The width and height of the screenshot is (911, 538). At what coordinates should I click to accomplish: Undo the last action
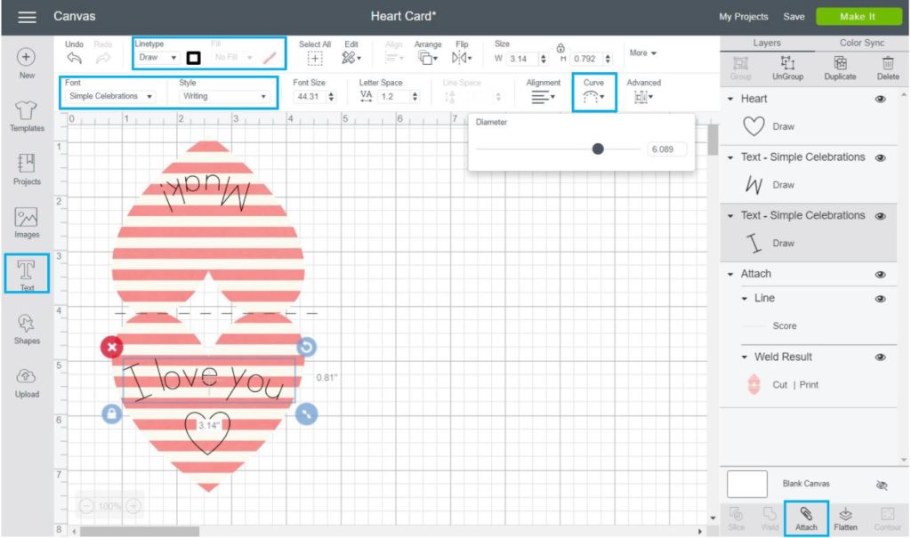point(75,58)
